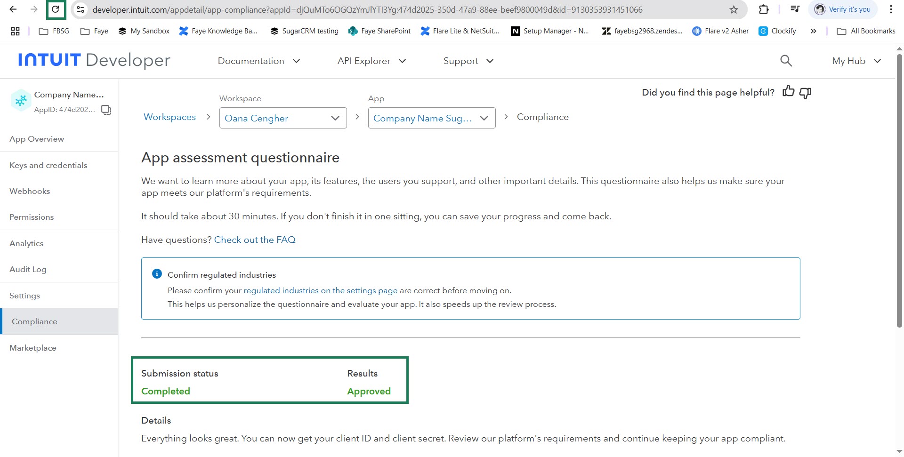
Task: Copy the AppID using copy icon
Action: click(106, 110)
